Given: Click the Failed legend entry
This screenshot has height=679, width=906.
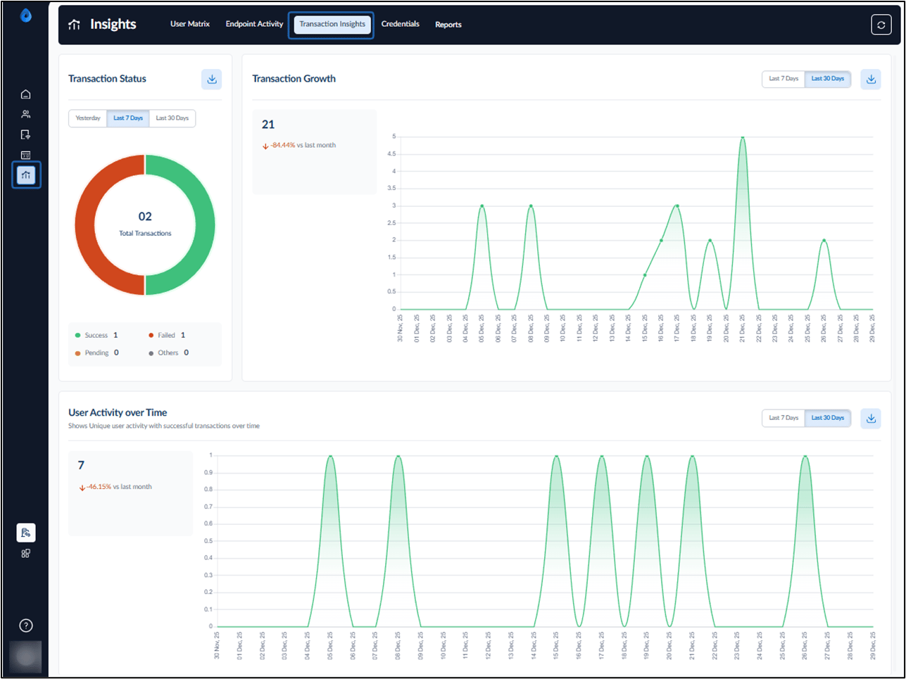Looking at the screenshot, I should point(167,336).
